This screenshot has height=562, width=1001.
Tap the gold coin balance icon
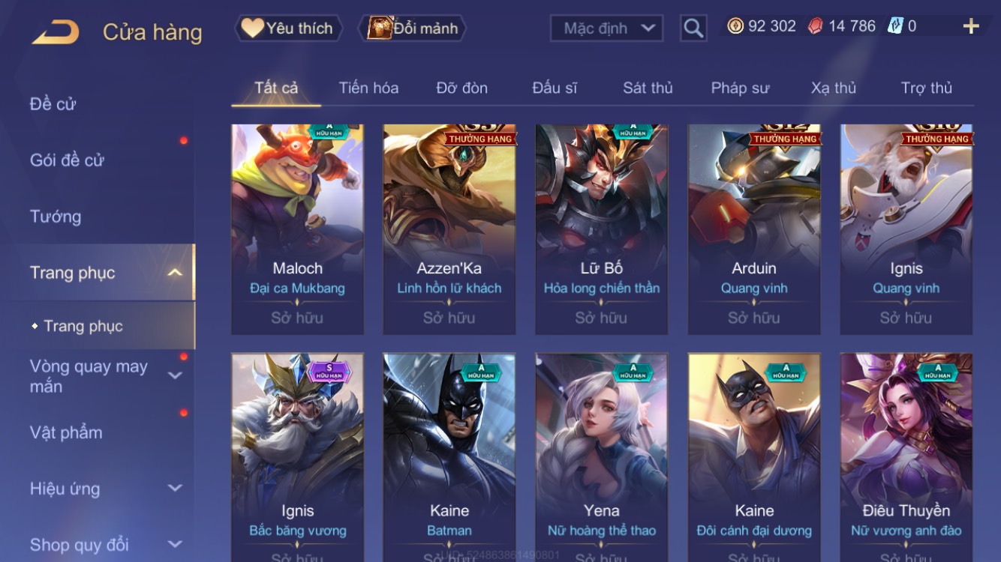tap(735, 26)
